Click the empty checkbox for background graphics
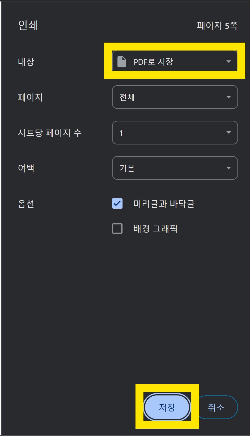The width and height of the screenshot is (250, 436). point(117,229)
